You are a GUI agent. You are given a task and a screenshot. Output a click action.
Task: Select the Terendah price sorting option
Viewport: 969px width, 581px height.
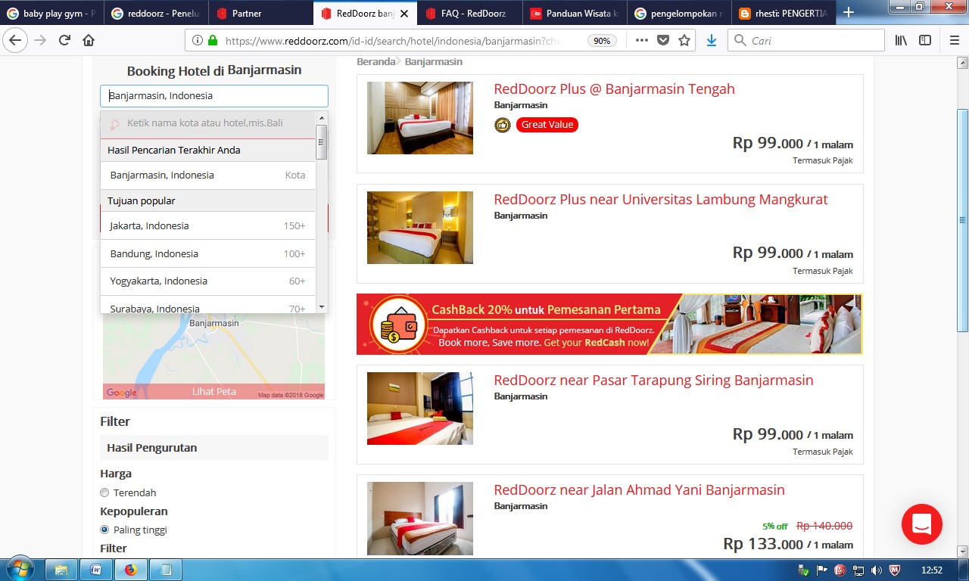(x=104, y=492)
